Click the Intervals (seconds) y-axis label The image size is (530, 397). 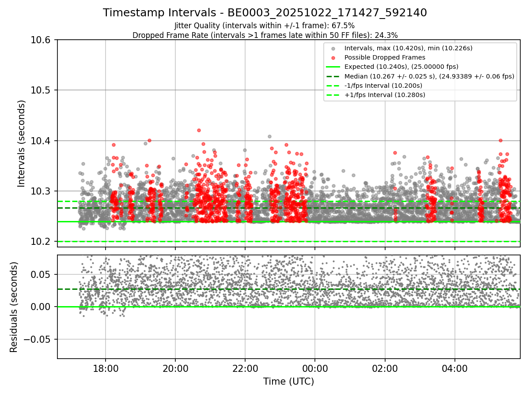(22, 143)
